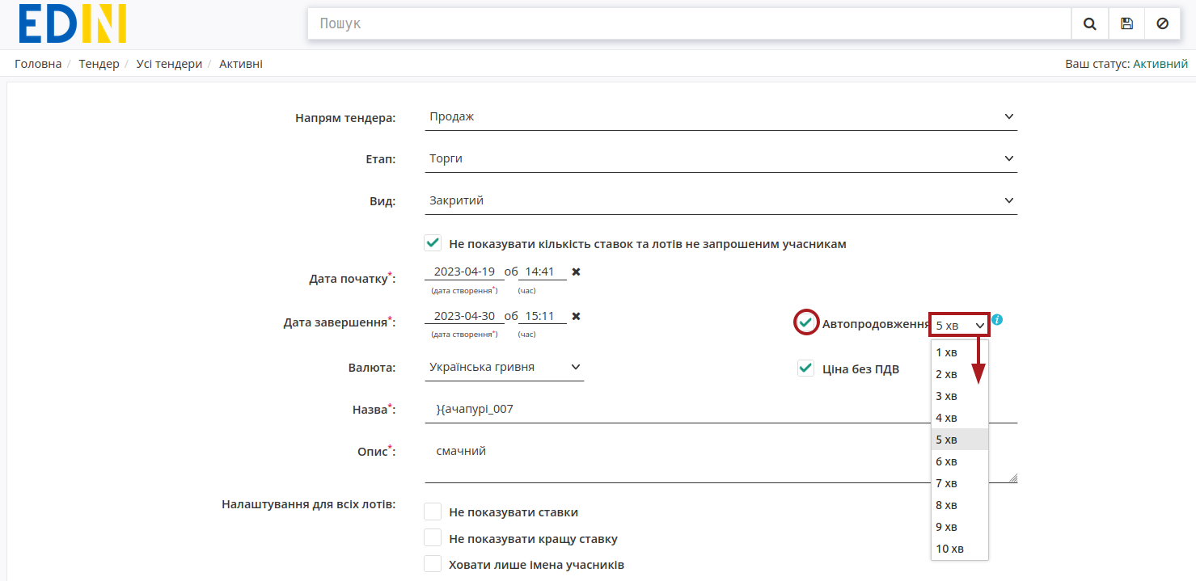Click the Опис textarea resize handle
The height and width of the screenshot is (581, 1196).
[x=1012, y=478]
